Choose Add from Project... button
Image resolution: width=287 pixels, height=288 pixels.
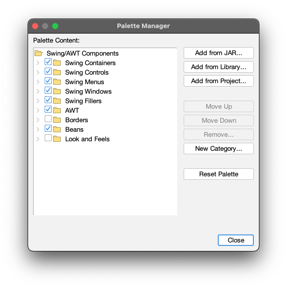pos(219,81)
